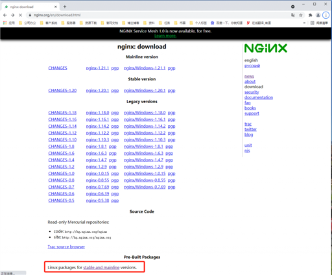Open the Youdao translation bookmark
The height and width of the screenshot is (275, 332).
pyautogui.click(x=259, y=23)
